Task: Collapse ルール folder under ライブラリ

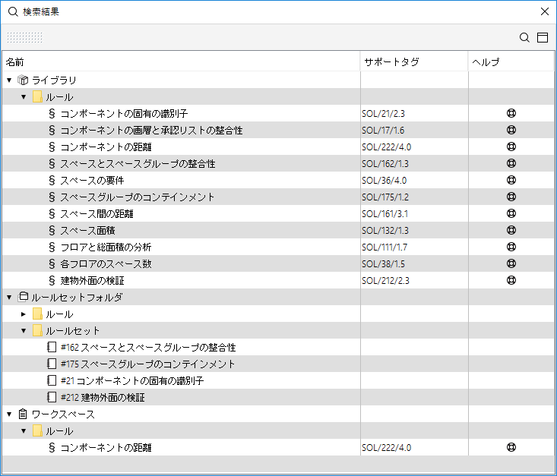Action: (24, 97)
